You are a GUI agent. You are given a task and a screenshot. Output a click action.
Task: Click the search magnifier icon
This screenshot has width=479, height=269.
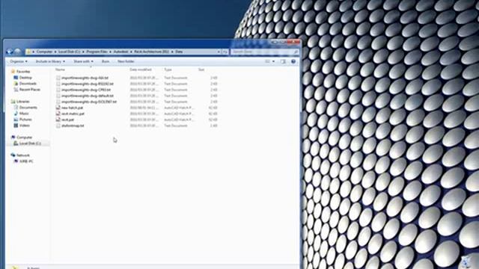coord(296,52)
